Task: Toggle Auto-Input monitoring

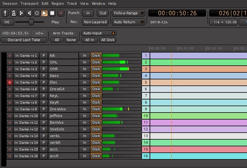Action: click(98, 33)
